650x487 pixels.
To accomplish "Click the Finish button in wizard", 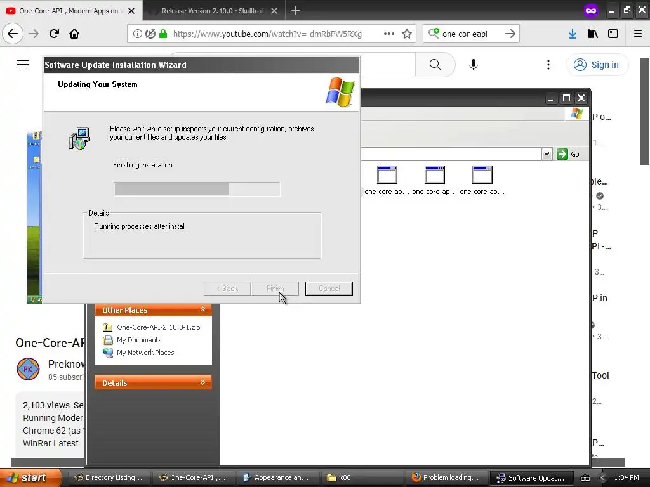I will (x=275, y=289).
